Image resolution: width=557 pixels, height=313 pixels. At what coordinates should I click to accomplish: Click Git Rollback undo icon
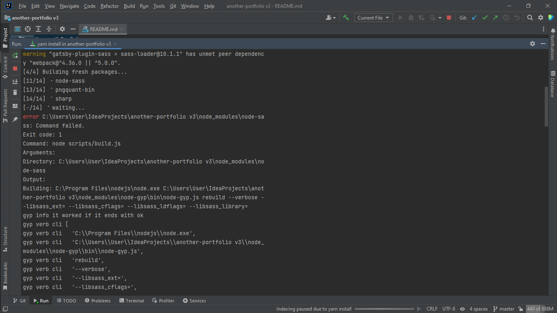(x=517, y=18)
